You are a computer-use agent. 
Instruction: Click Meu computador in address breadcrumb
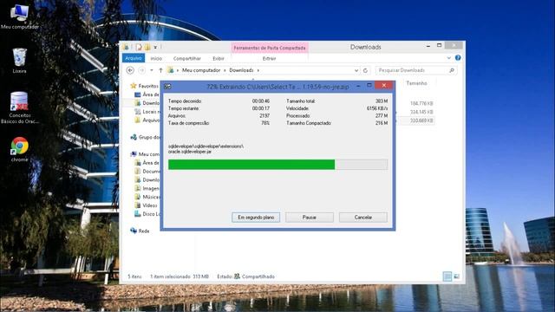[x=201, y=70]
